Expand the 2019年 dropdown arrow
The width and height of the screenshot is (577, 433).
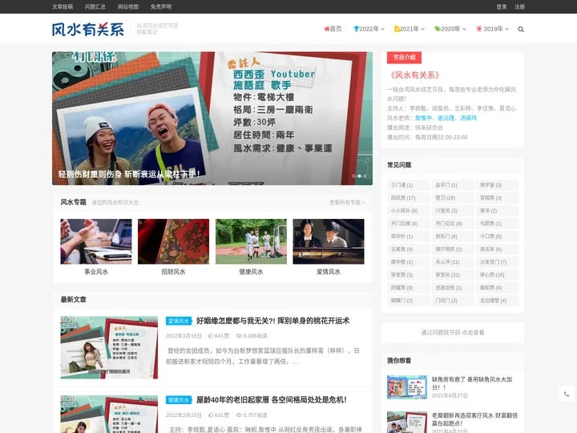click(x=506, y=29)
